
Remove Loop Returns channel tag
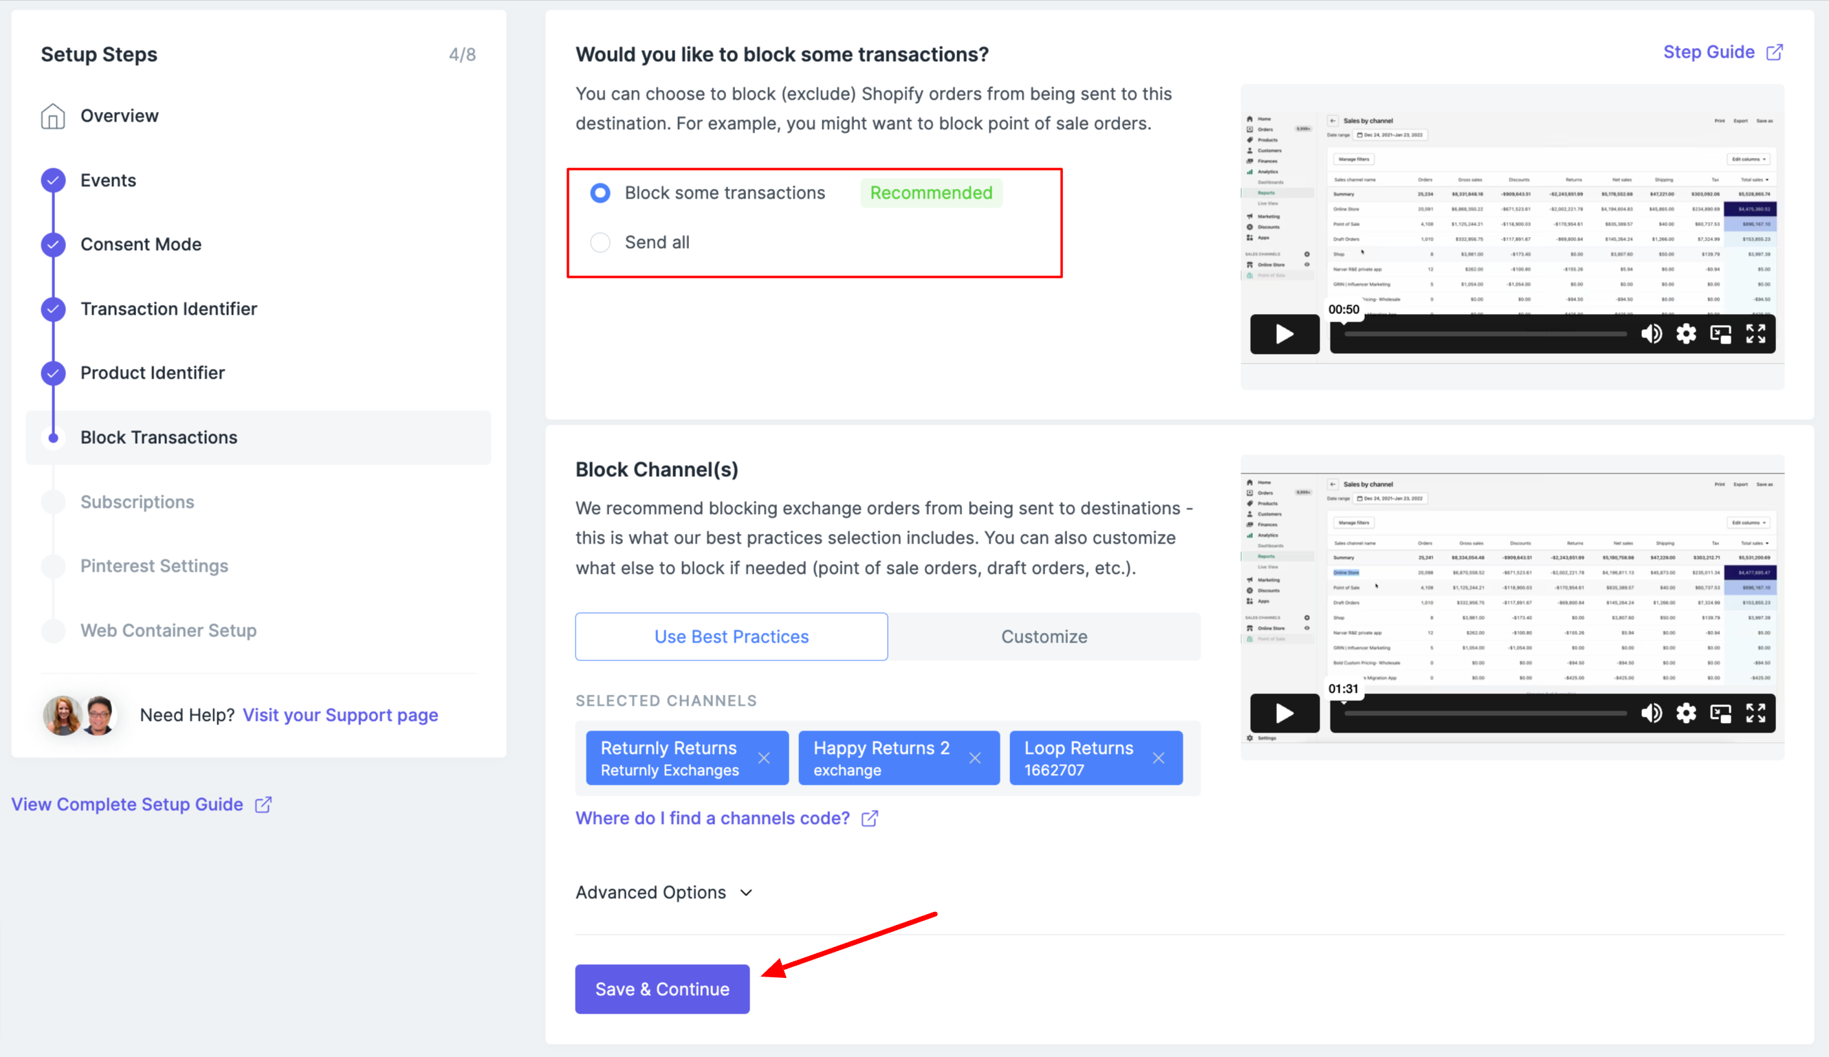tap(1159, 758)
